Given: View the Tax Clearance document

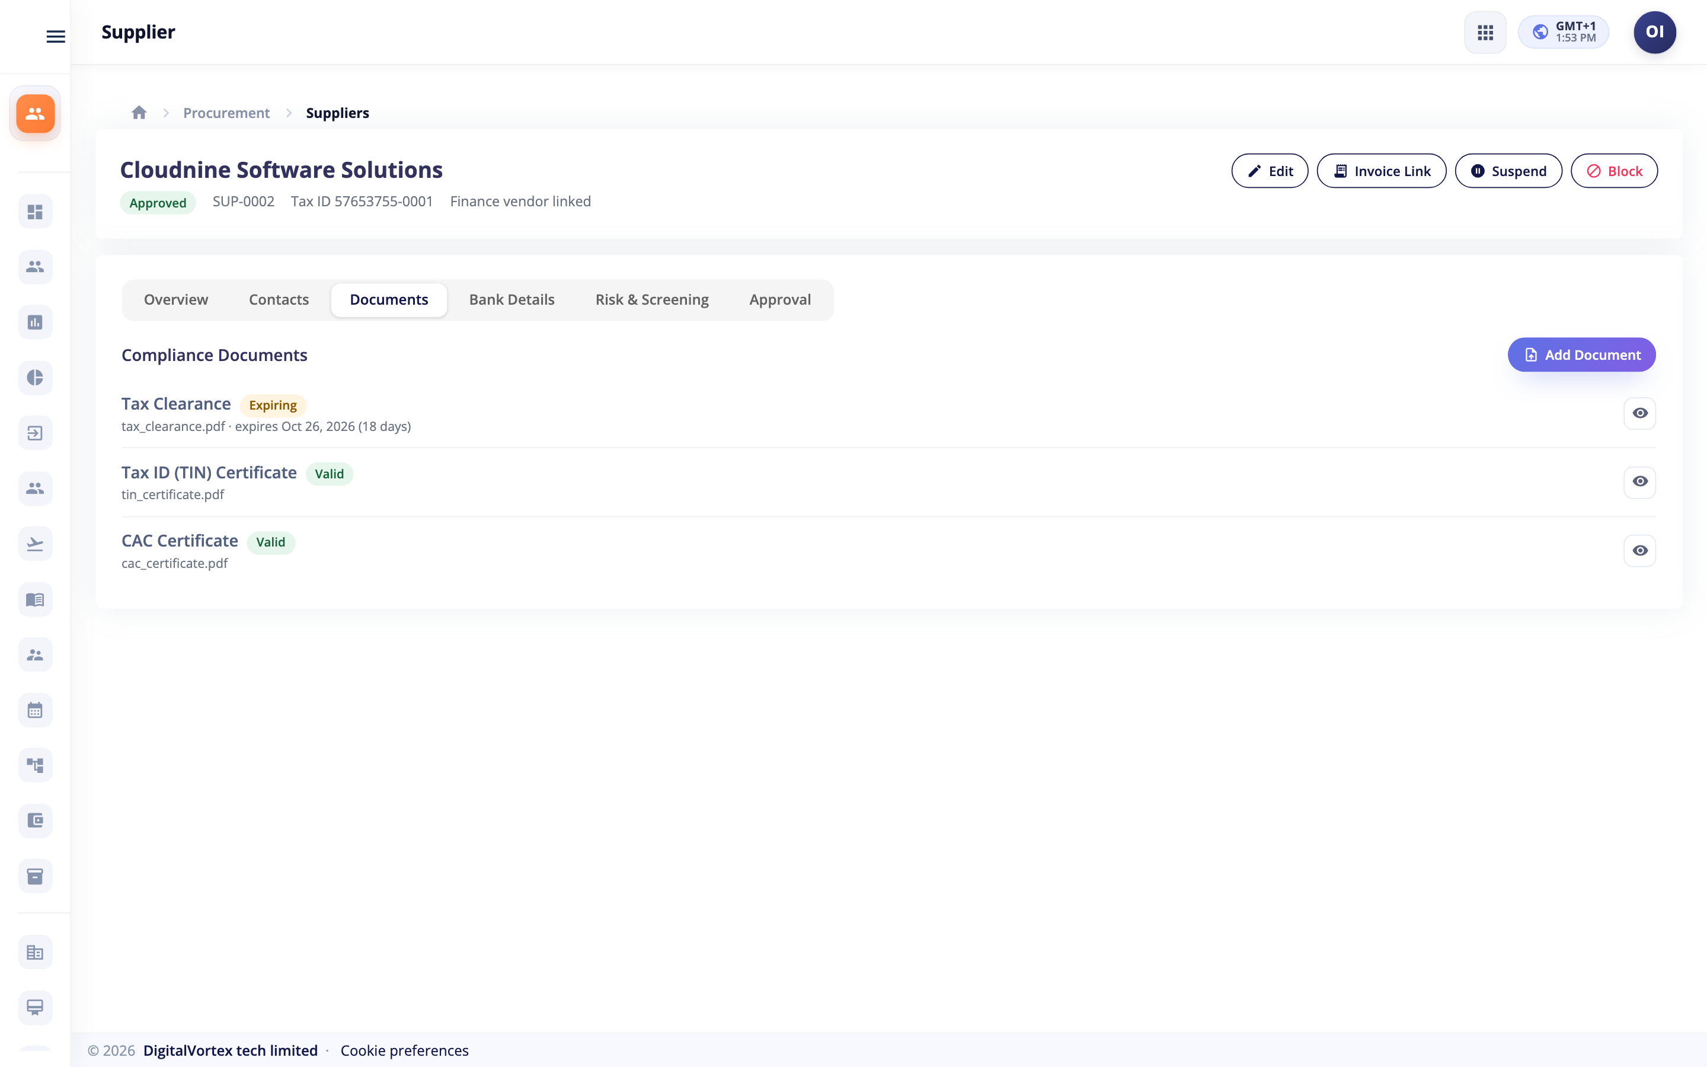Looking at the screenshot, I should [1639, 413].
